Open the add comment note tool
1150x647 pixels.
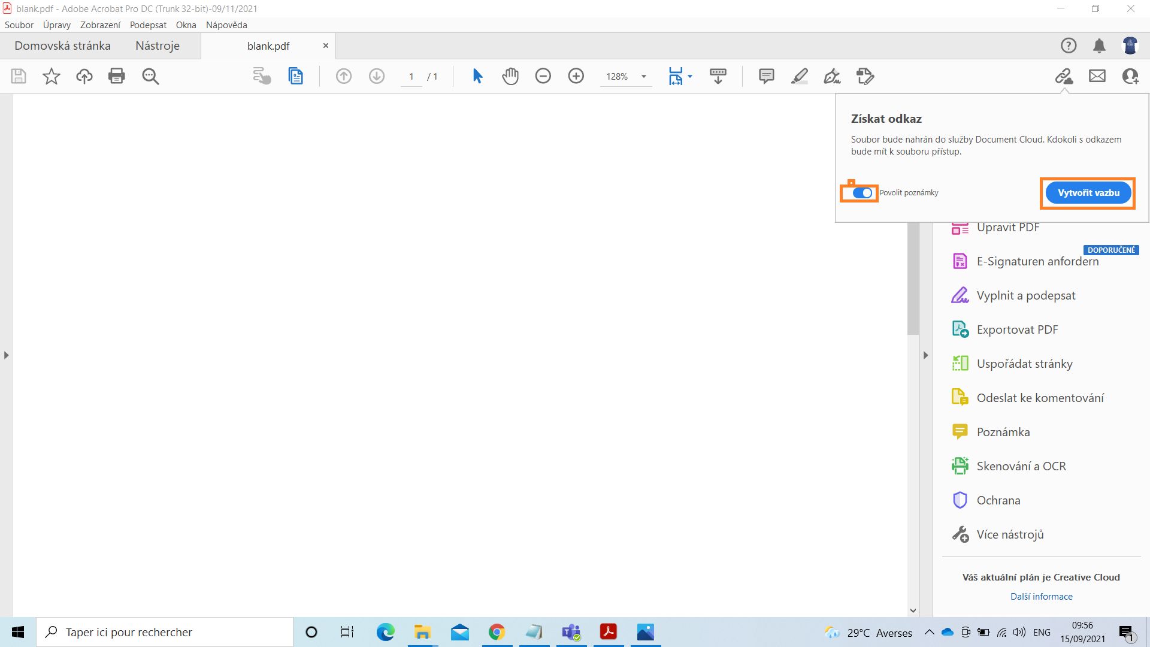(766, 76)
